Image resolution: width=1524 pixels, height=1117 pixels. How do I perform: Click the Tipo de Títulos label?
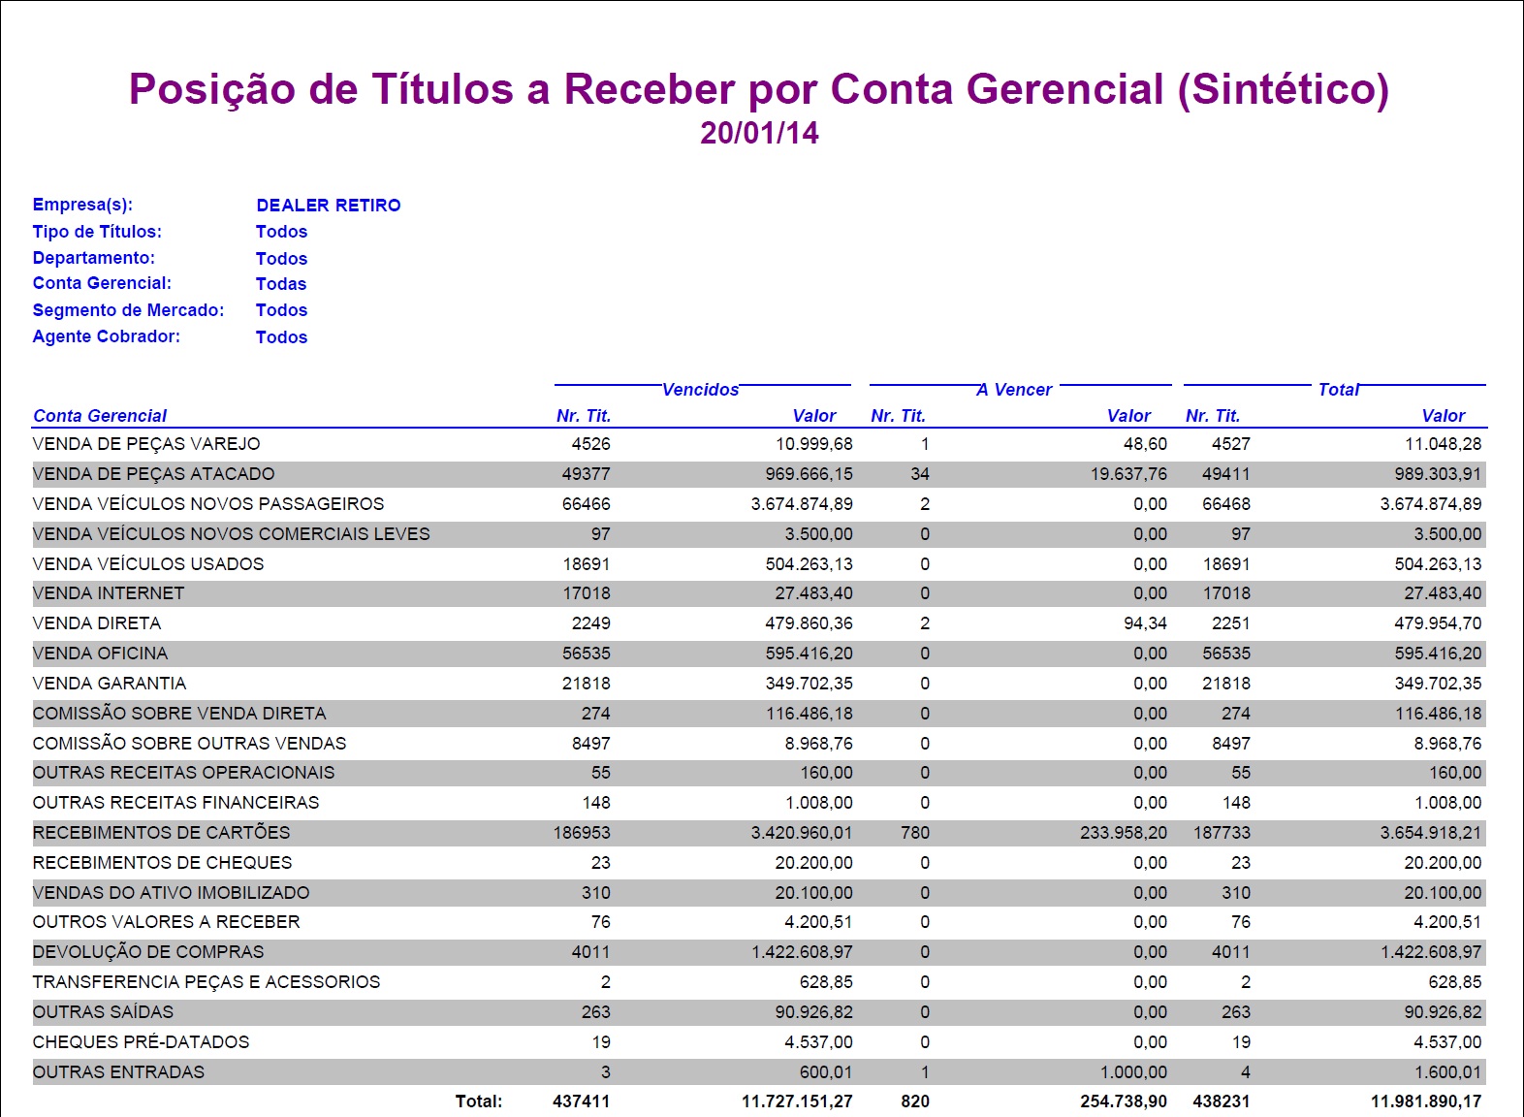(97, 232)
